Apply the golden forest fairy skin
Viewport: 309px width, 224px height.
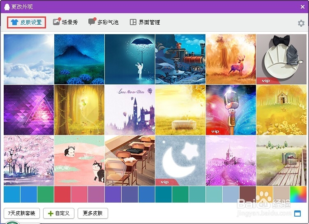coord(79,110)
